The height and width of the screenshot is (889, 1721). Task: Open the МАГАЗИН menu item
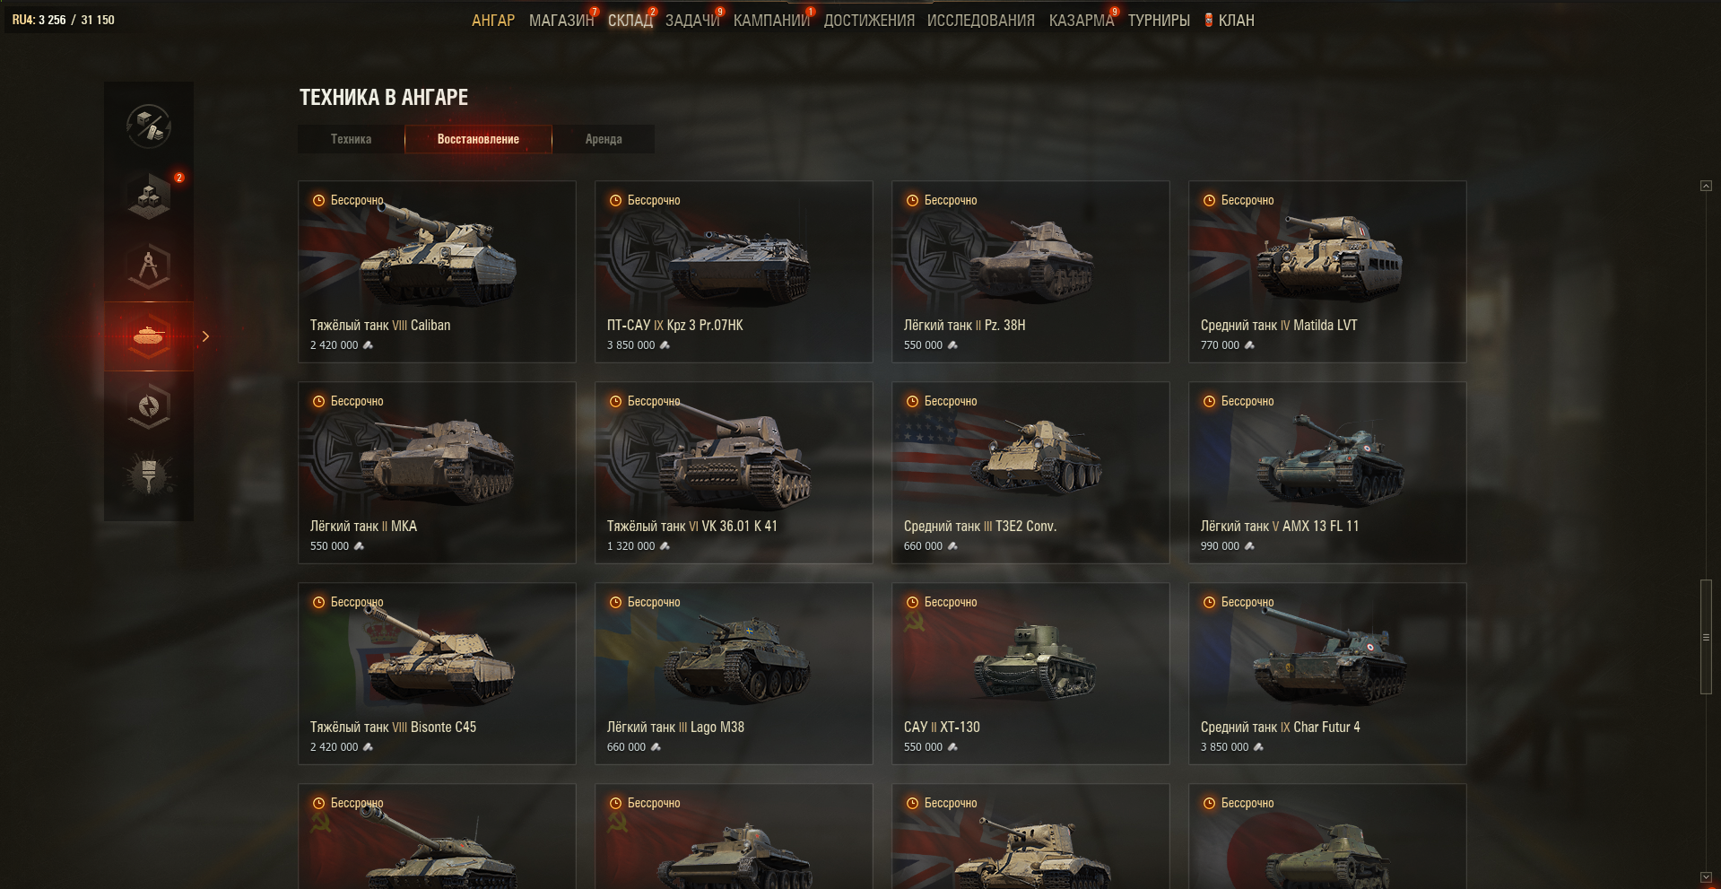pyautogui.click(x=561, y=20)
